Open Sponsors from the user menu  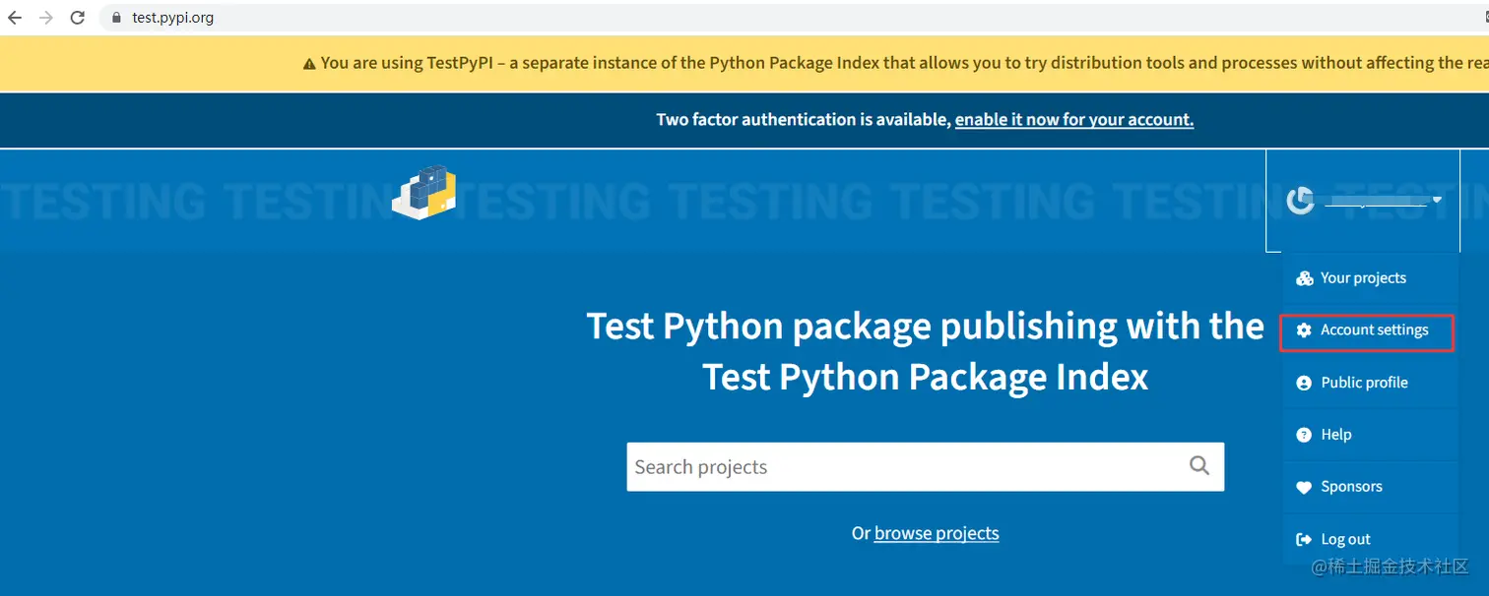(x=1369, y=487)
